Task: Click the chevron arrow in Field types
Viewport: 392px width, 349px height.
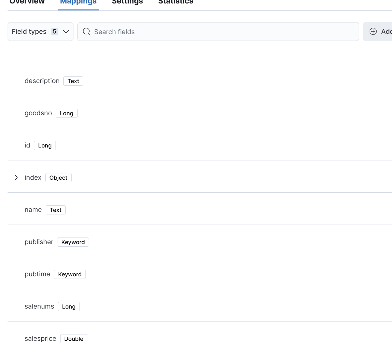Action: click(66, 32)
